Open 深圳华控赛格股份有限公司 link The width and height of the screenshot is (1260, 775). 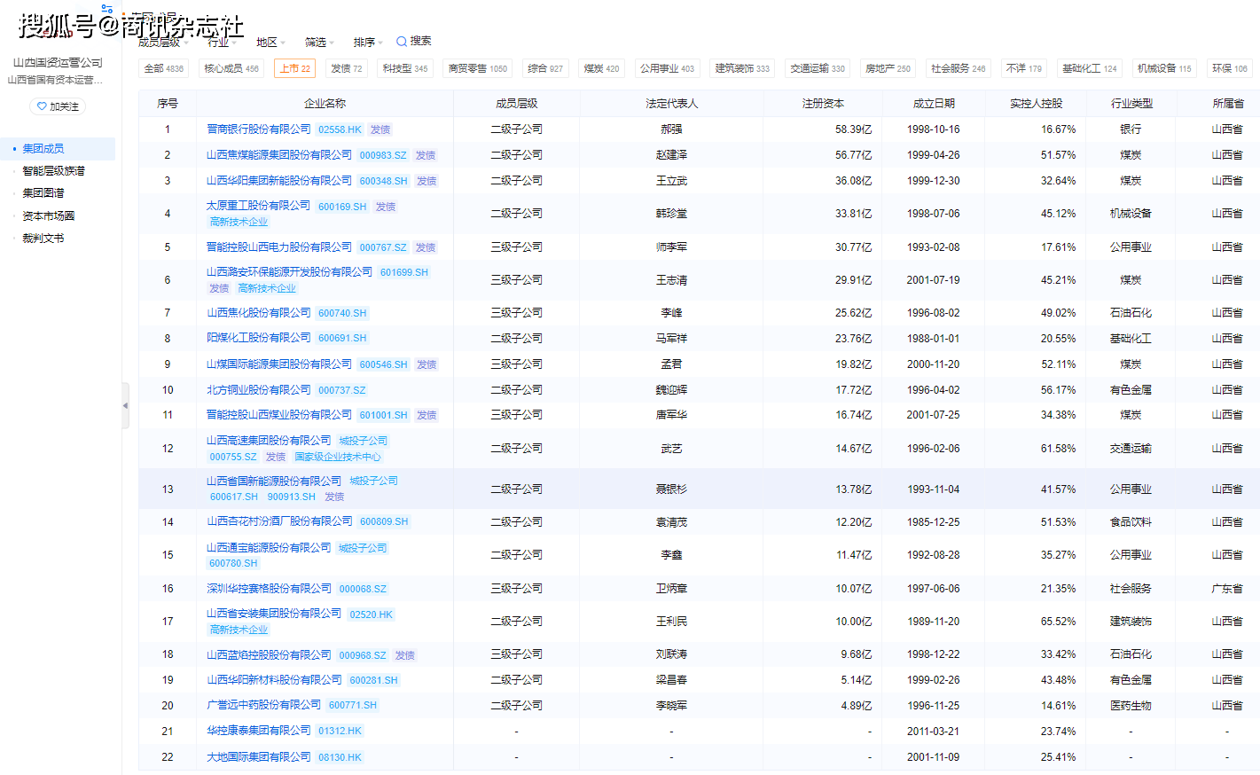click(269, 589)
